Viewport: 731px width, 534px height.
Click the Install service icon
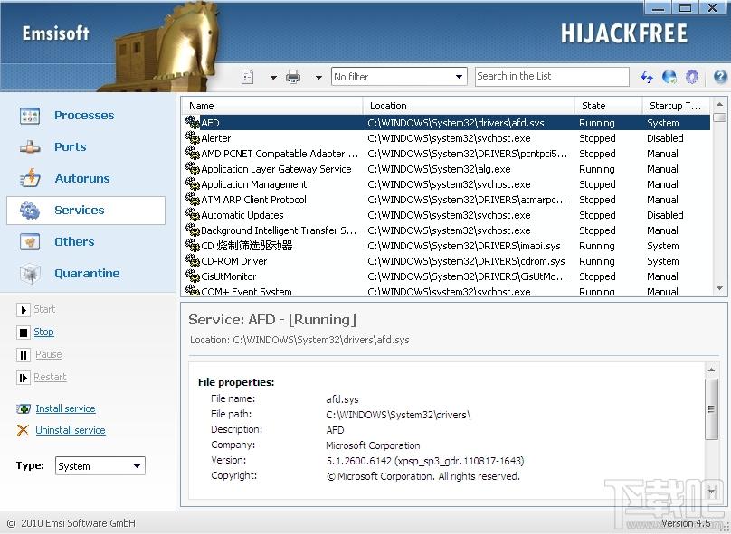coord(24,408)
